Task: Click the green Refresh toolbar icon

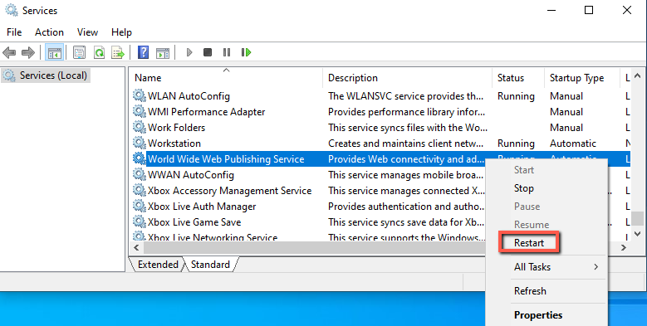Action: coord(99,52)
